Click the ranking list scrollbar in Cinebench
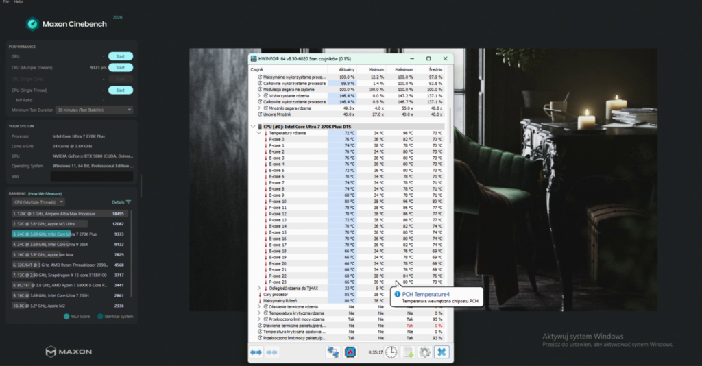This screenshot has width=702, height=366. click(x=131, y=253)
